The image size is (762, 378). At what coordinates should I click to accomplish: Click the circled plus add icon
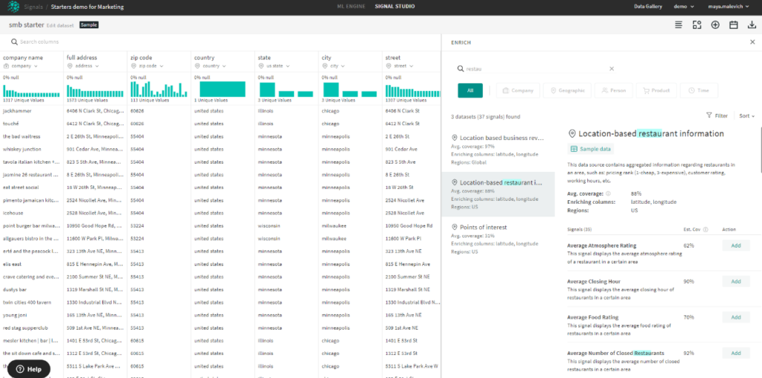click(x=715, y=25)
